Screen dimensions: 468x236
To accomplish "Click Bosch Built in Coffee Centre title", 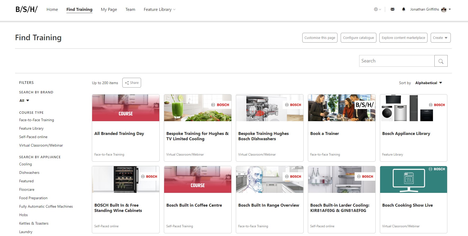I will click(194, 205).
